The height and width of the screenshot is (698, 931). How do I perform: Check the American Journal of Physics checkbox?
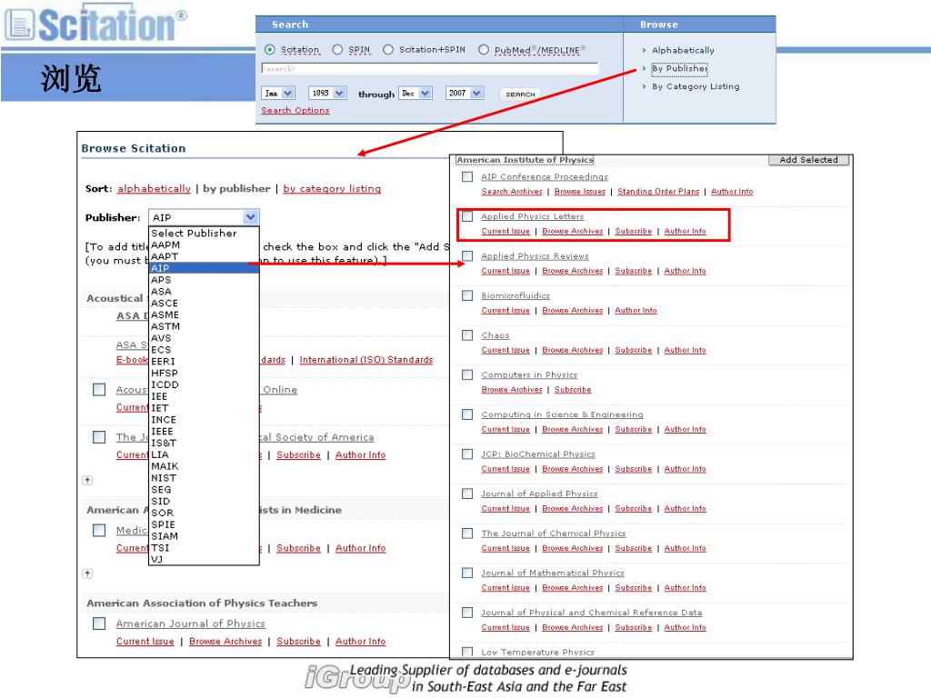click(x=99, y=623)
